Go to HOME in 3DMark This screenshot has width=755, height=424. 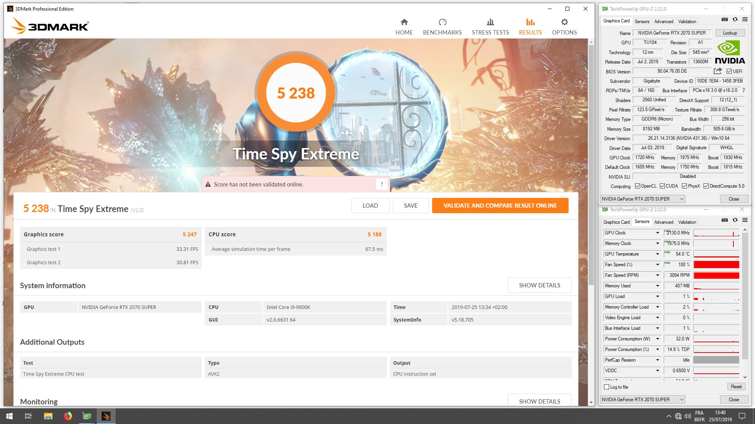coord(404,27)
